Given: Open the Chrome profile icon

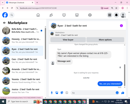Looking at the screenshot, I should [122, 8].
